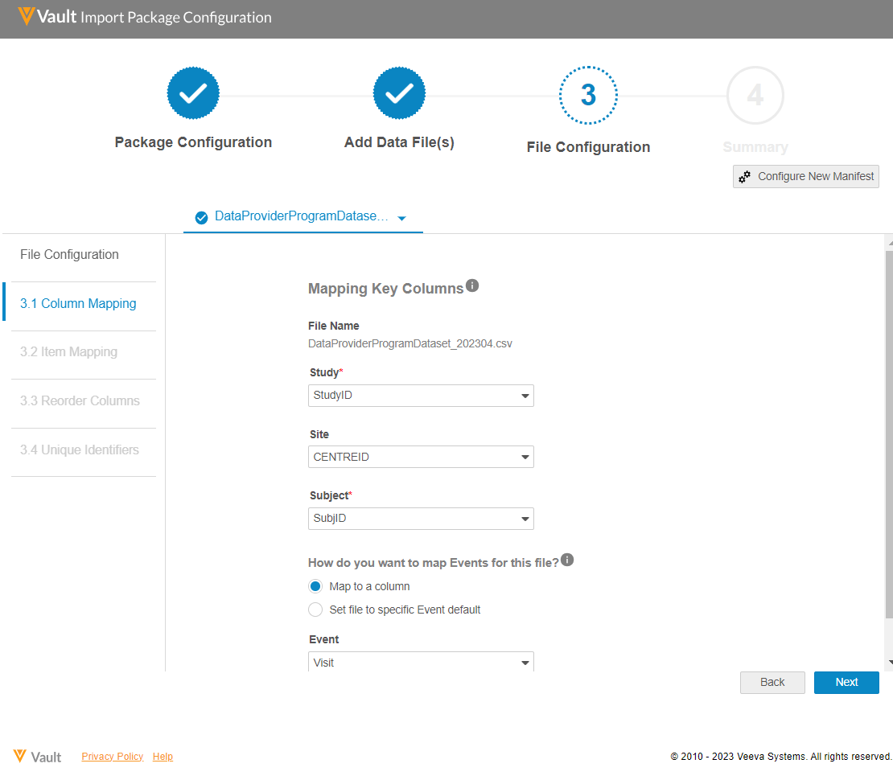Click info icon beside Mapping Key Columns

[x=473, y=285]
